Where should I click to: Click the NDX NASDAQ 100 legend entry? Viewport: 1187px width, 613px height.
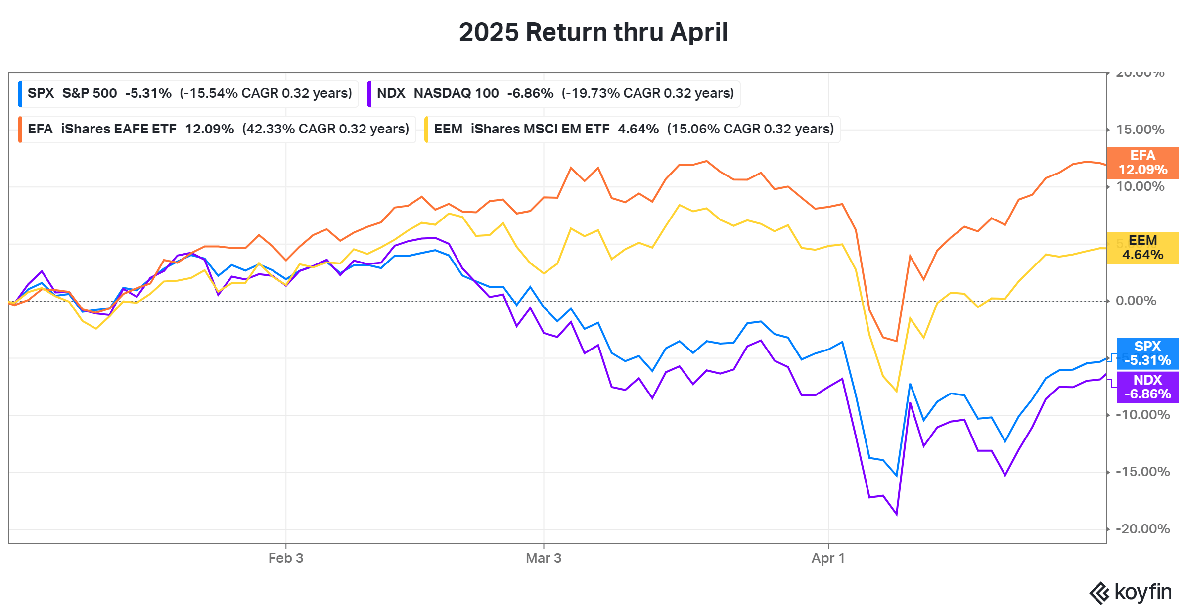point(555,93)
